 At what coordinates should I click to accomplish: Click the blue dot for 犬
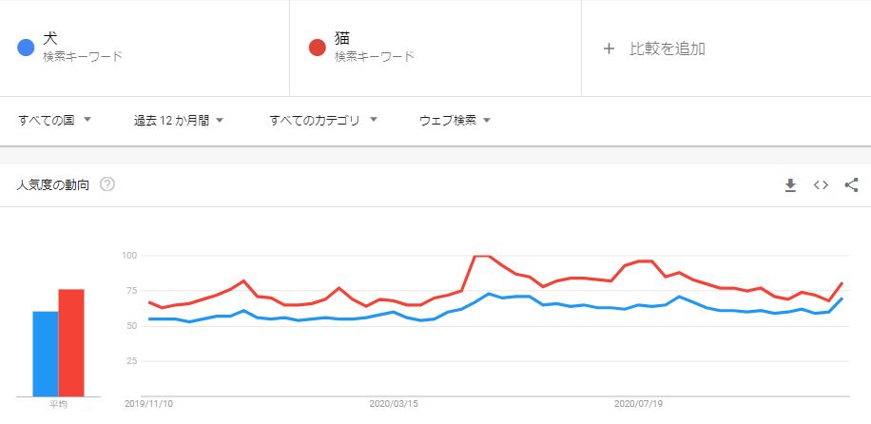[x=27, y=48]
